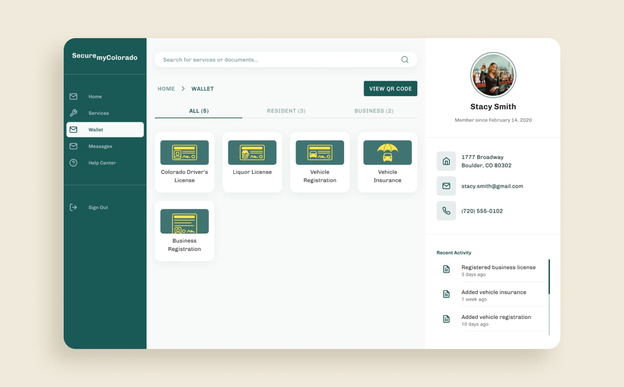Screen dimensions: 624x387
Task: Open the Vehicle Insurance umbrella card
Action: 387,162
